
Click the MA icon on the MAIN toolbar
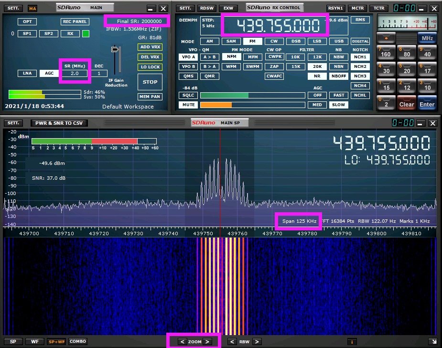click(32, 8)
